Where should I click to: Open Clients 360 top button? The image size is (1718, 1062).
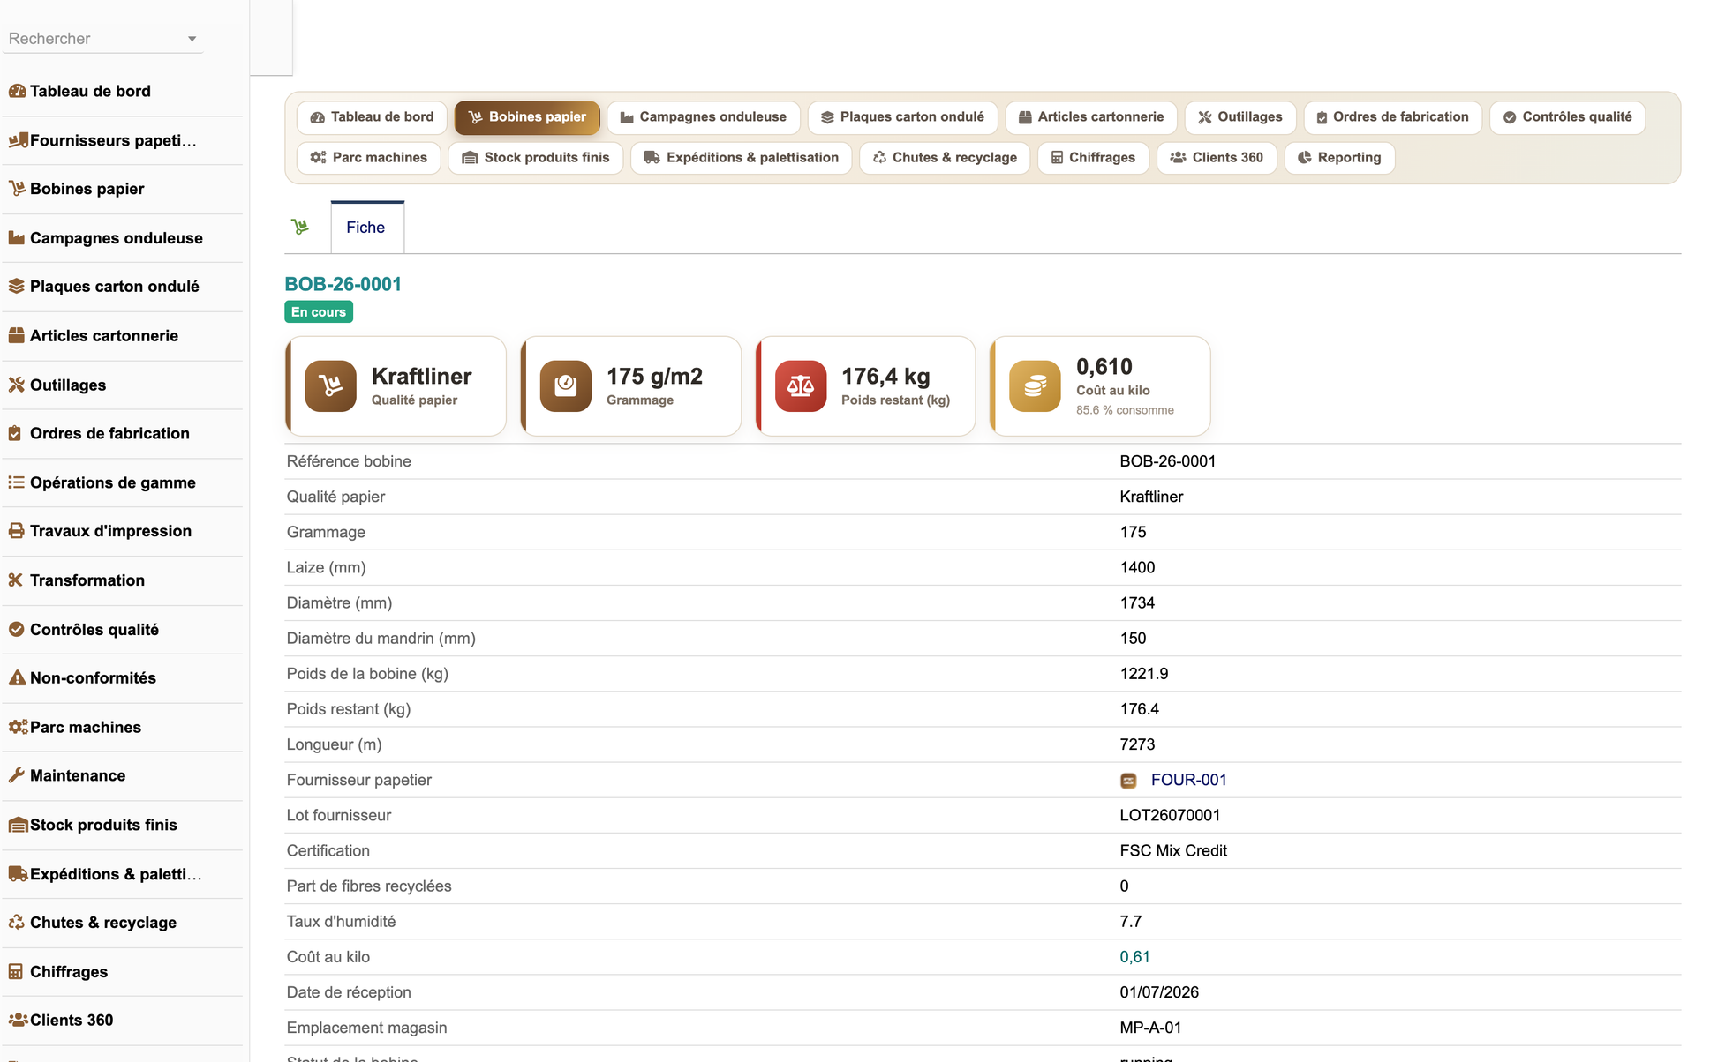click(1217, 158)
